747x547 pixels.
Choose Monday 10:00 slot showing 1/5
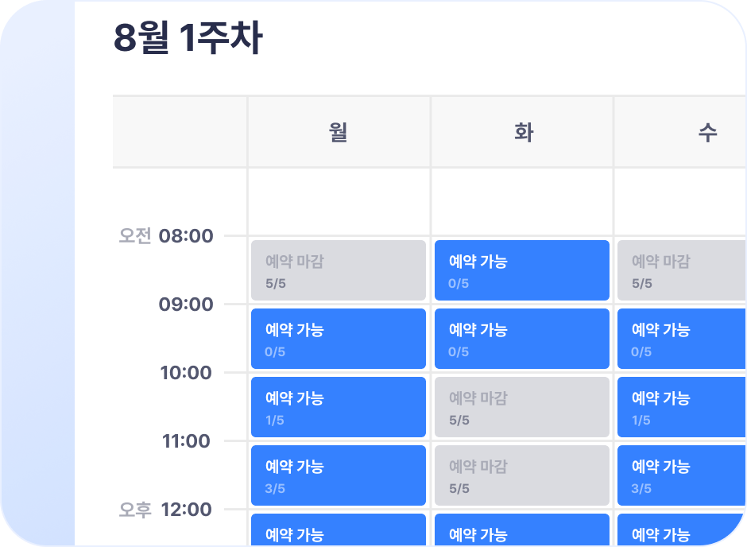pos(339,407)
